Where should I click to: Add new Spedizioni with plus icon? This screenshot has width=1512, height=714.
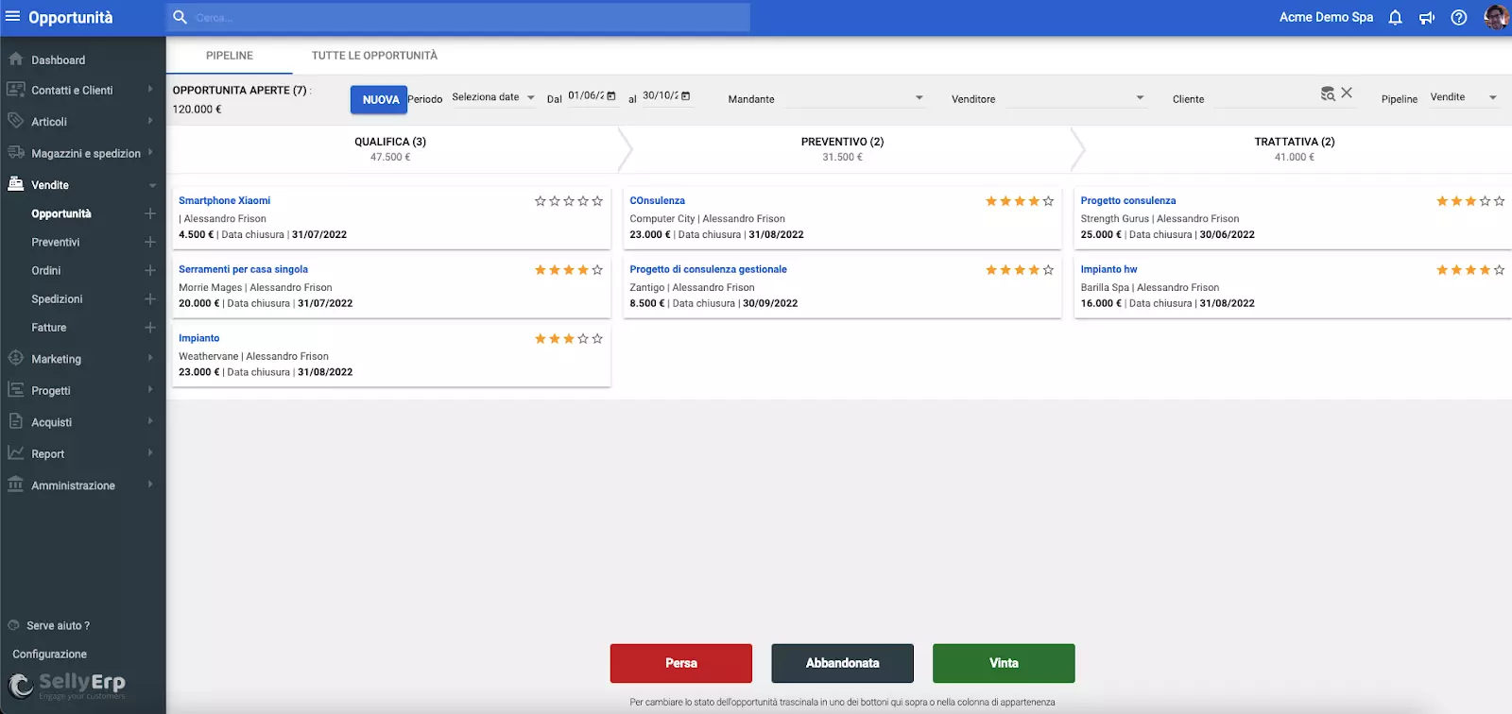[150, 298]
